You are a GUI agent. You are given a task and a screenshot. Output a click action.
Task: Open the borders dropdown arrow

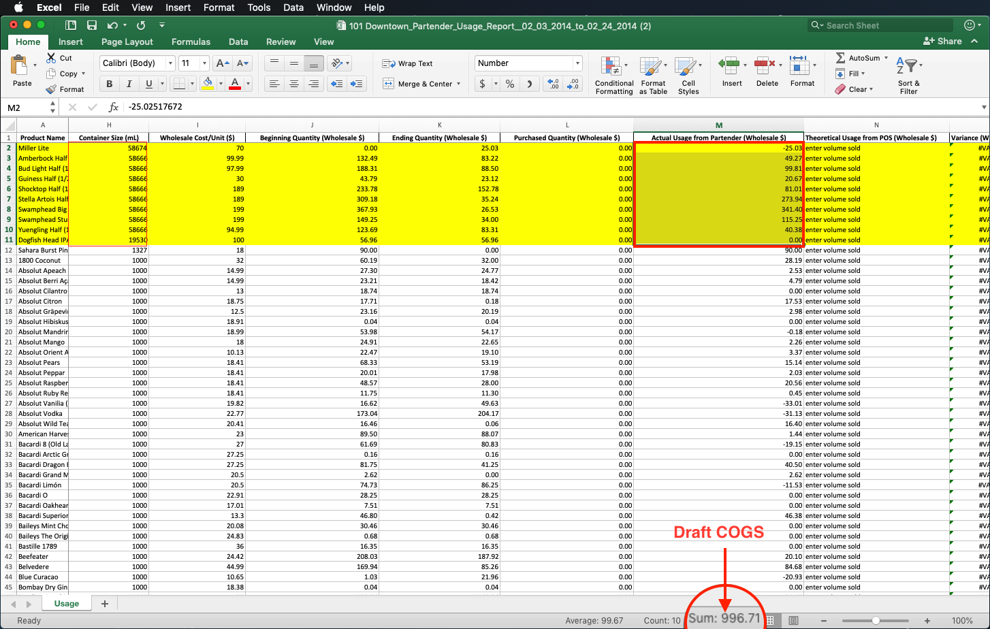pyautogui.click(x=192, y=84)
